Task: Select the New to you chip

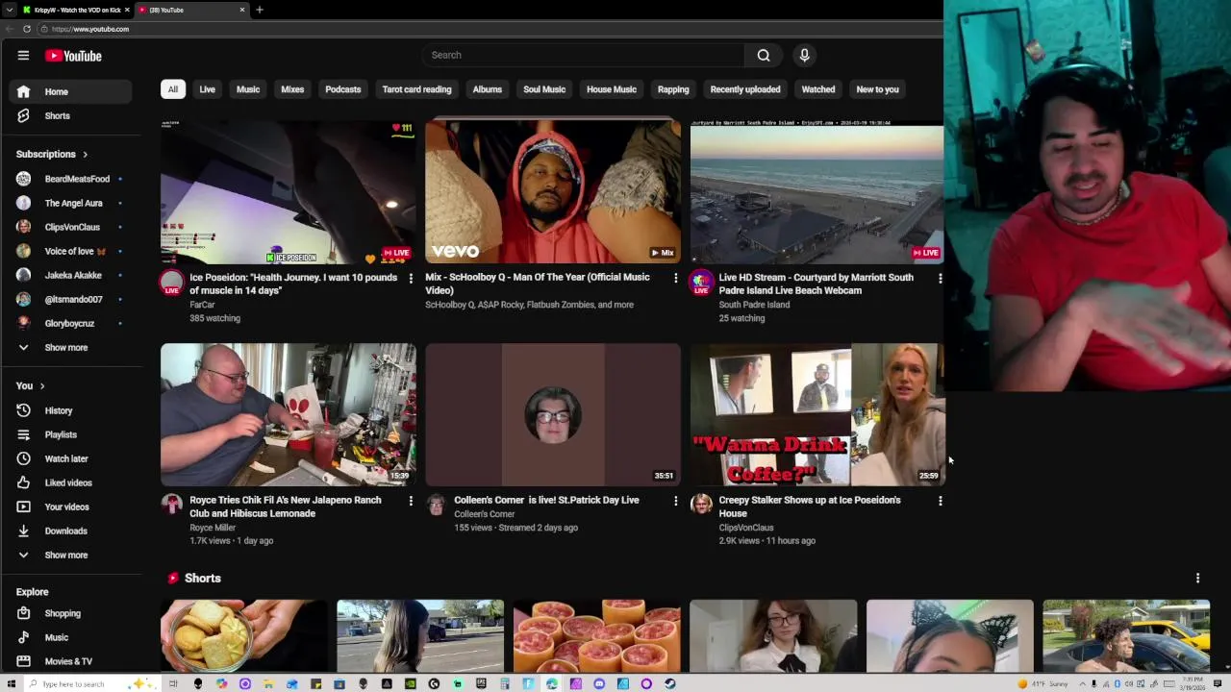Action: click(x=878, y=89)
